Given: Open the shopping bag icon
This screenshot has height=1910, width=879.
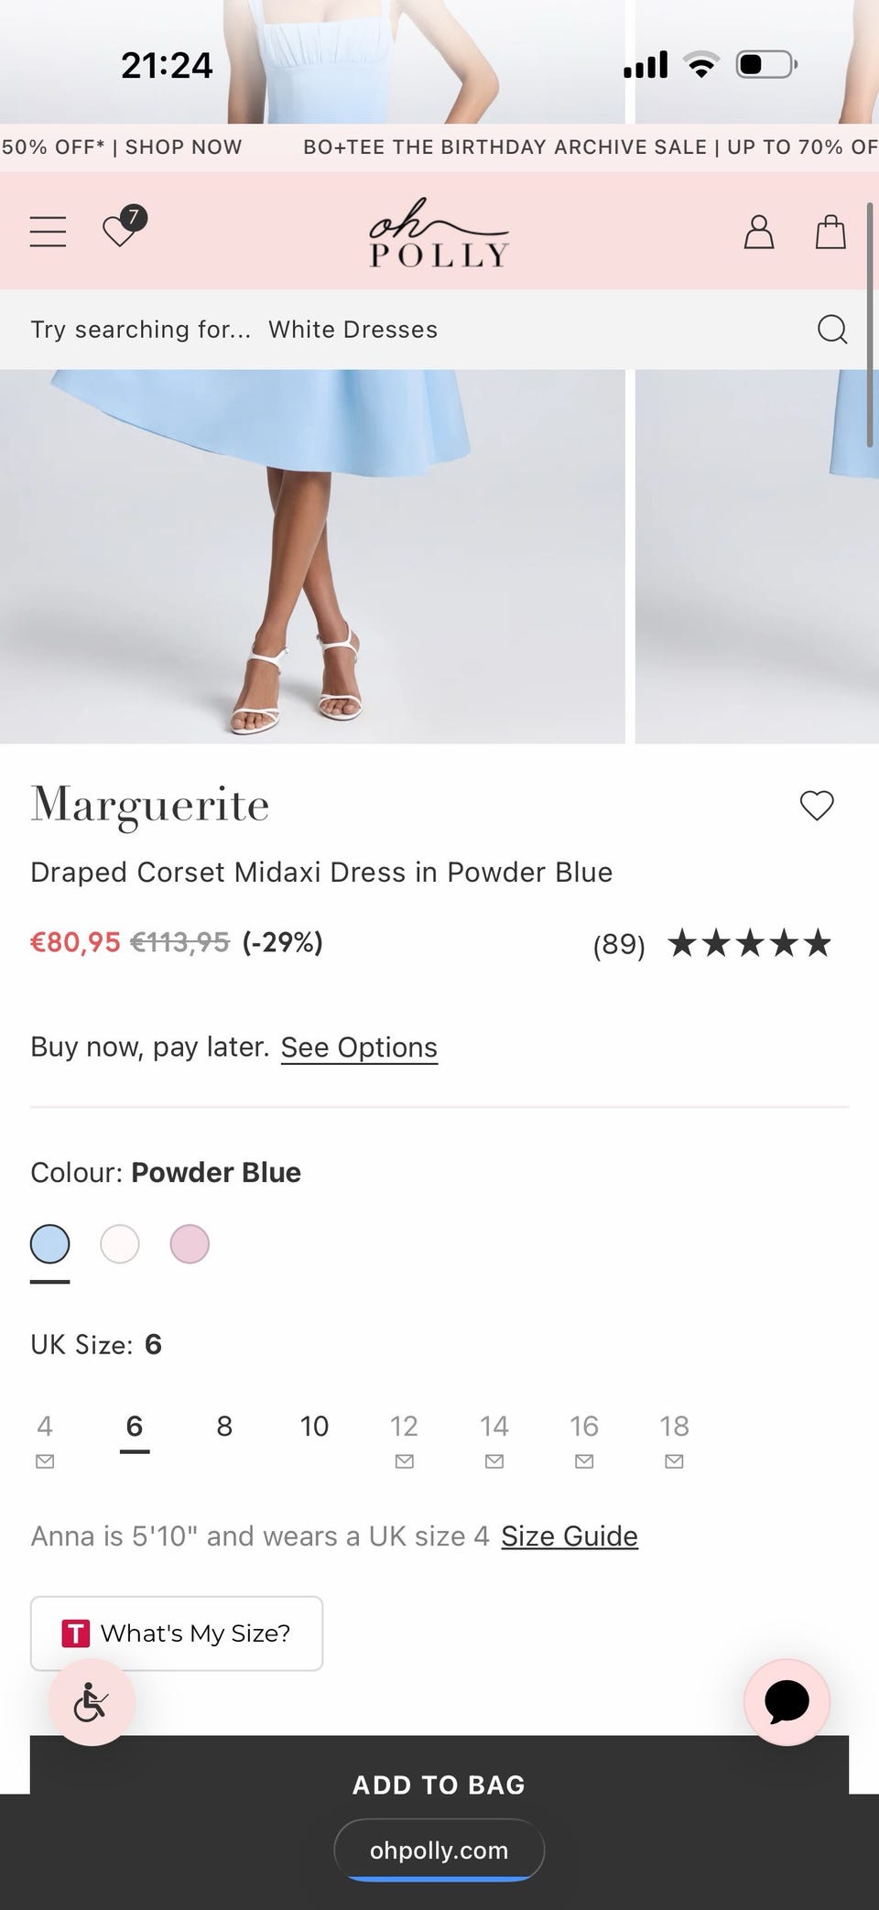Looking at the screenshot, I should (830, 232).
